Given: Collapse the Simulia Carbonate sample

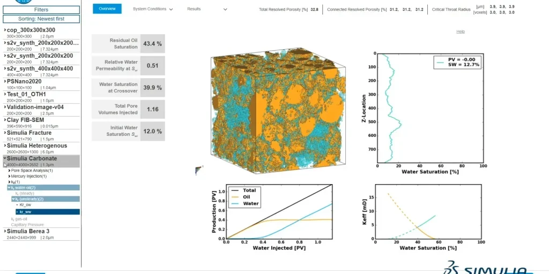Looking at the screenshot, I should point(5,158).
